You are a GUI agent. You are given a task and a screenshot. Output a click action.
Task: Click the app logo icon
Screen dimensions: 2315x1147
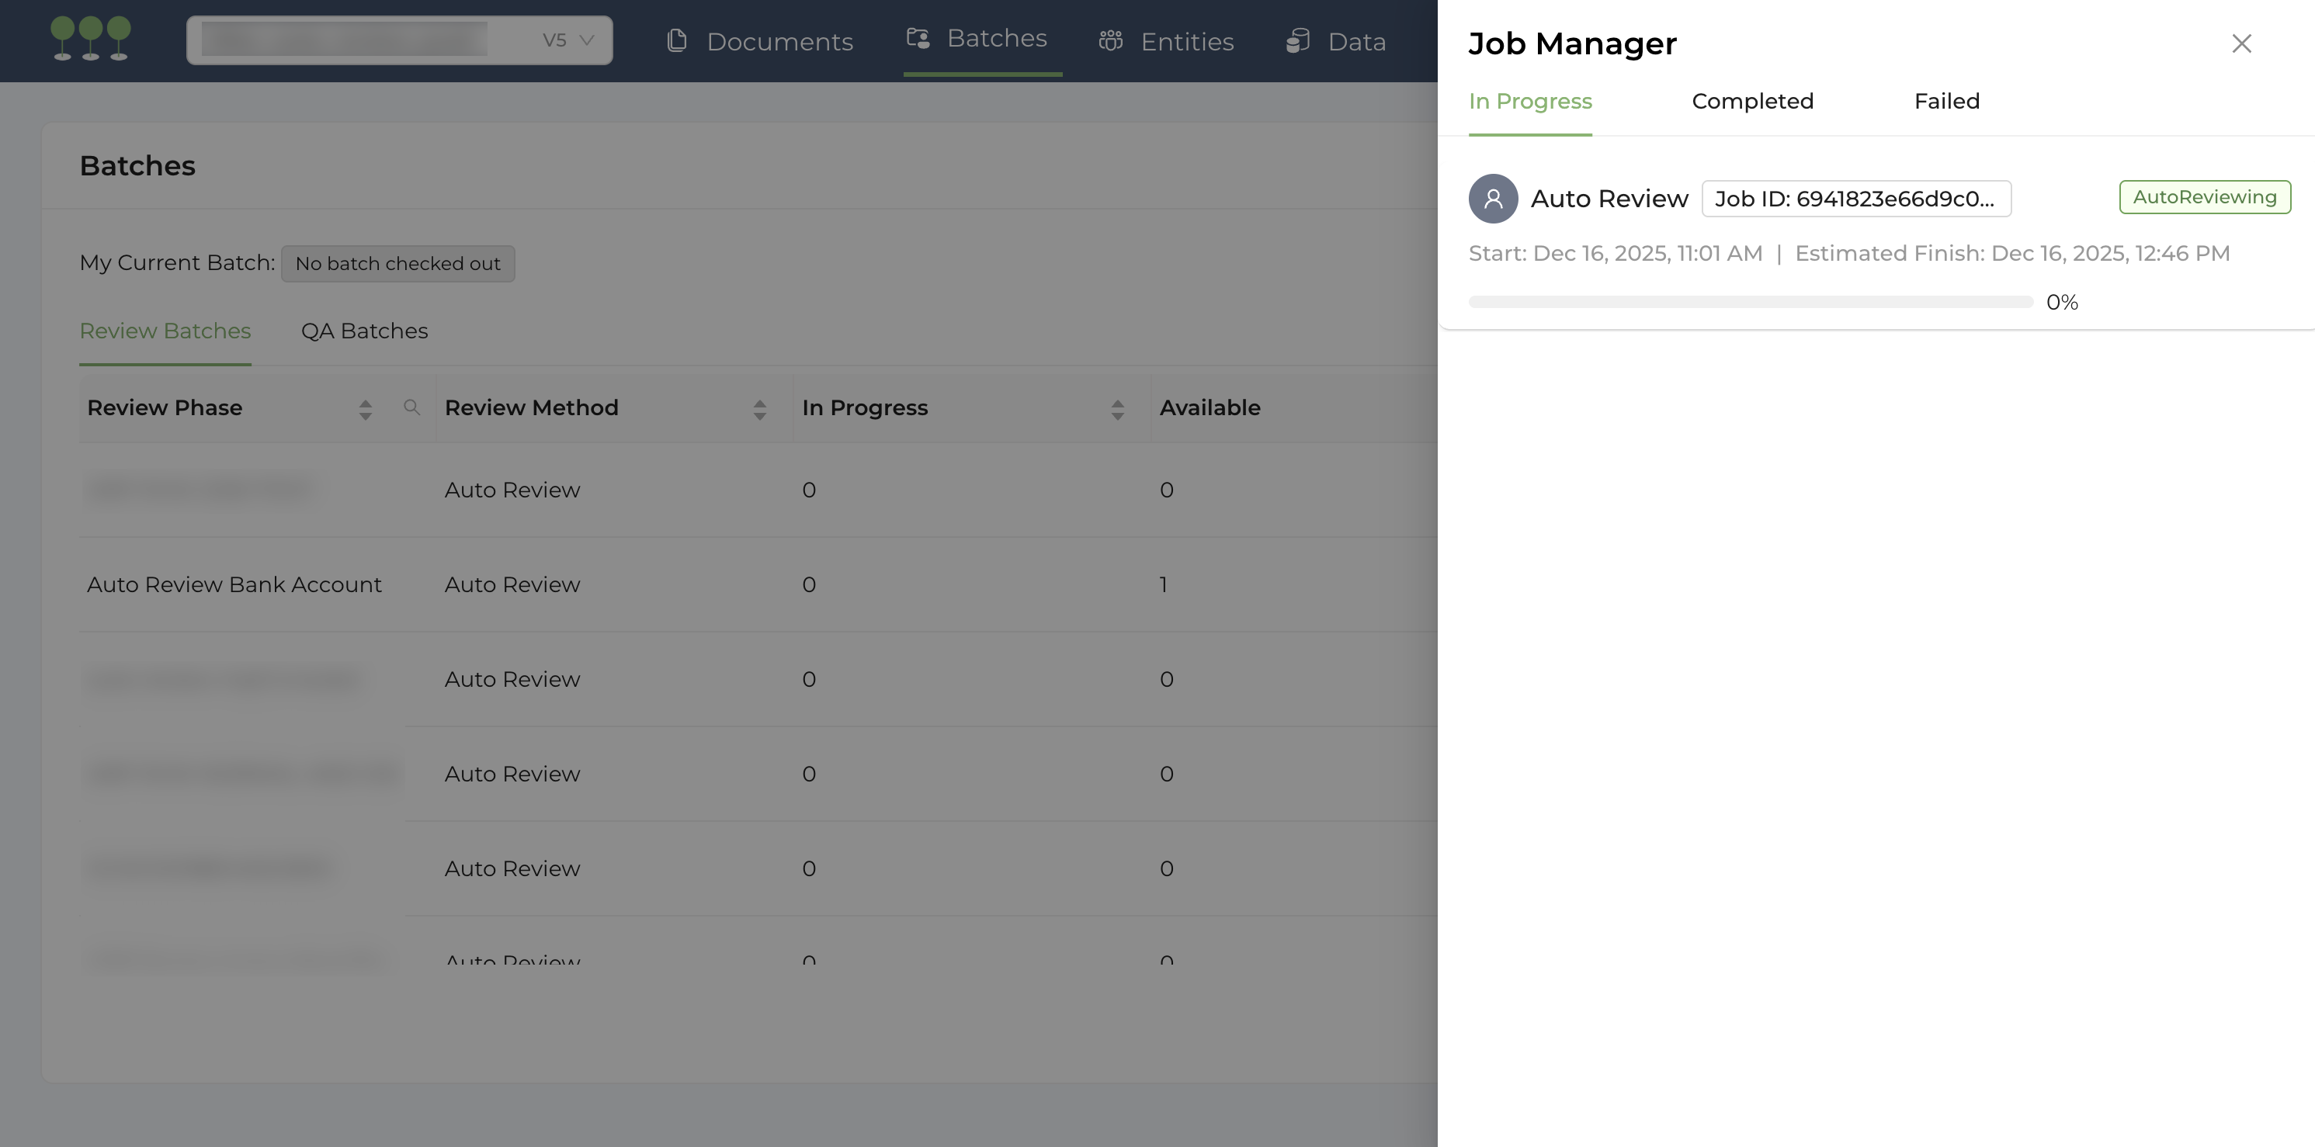click(x=90, y=38)
